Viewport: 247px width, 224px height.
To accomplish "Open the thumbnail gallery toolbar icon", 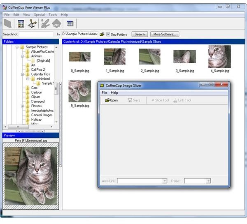I will [21, 24].
